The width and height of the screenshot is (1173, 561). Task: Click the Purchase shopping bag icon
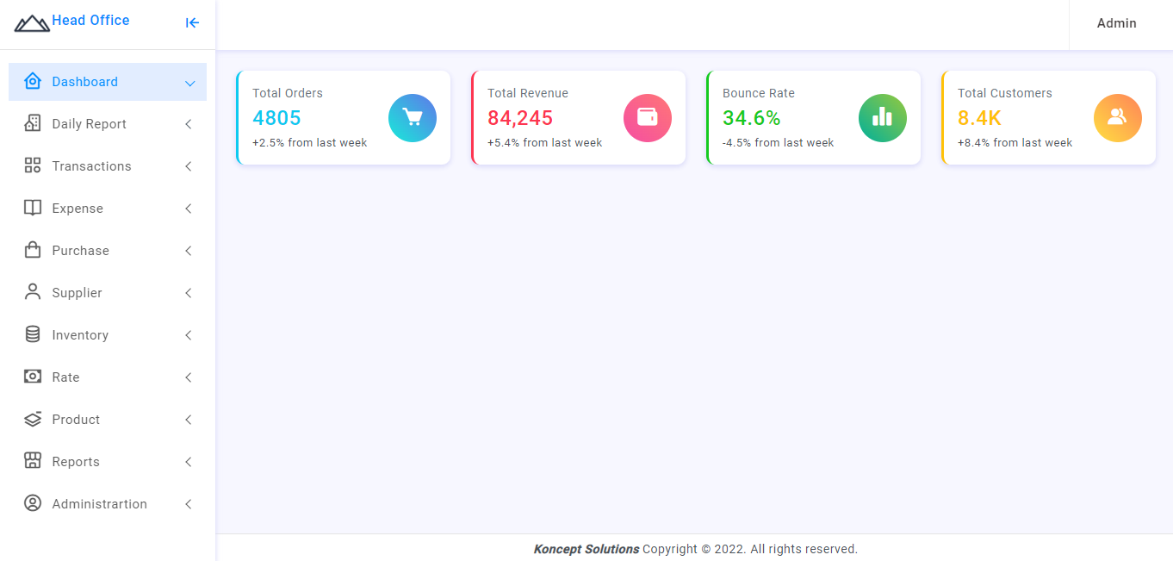[x=33, y=250]
